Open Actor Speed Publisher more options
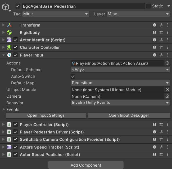The height and width of the screenshot is (169, 172). tap(168, 154)
